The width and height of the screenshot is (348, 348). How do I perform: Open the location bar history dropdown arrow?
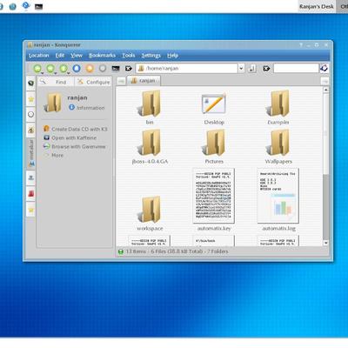click(241, 69)
